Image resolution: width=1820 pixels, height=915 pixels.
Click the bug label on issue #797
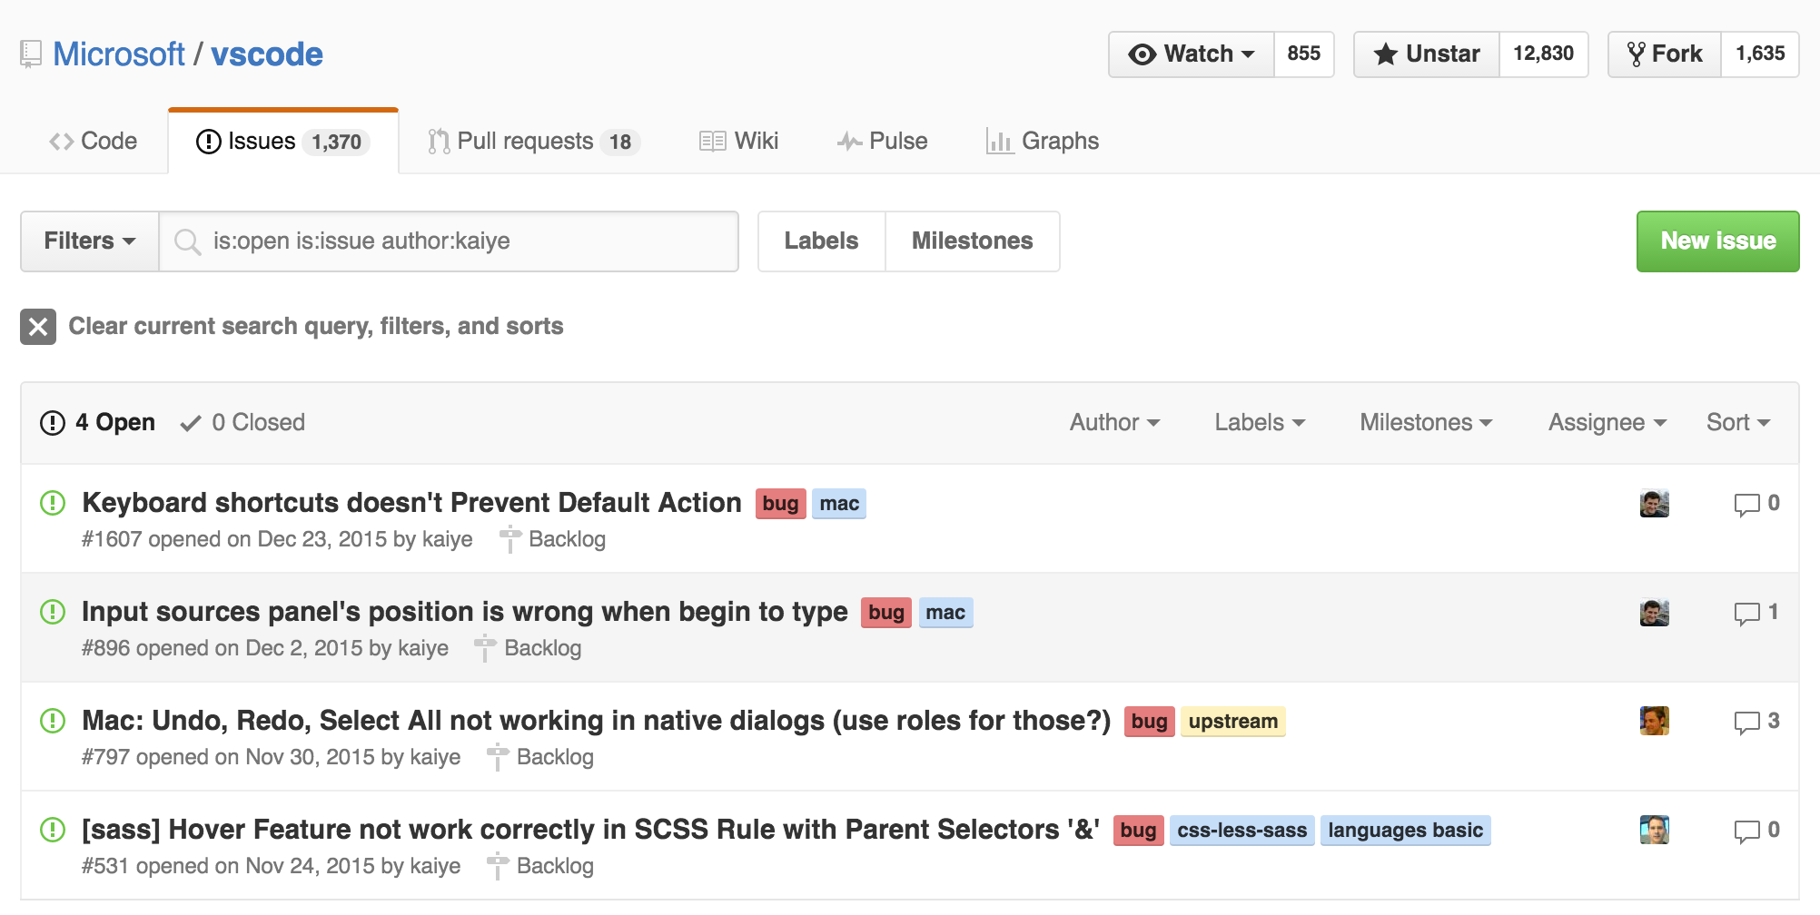click(1150, 722)
